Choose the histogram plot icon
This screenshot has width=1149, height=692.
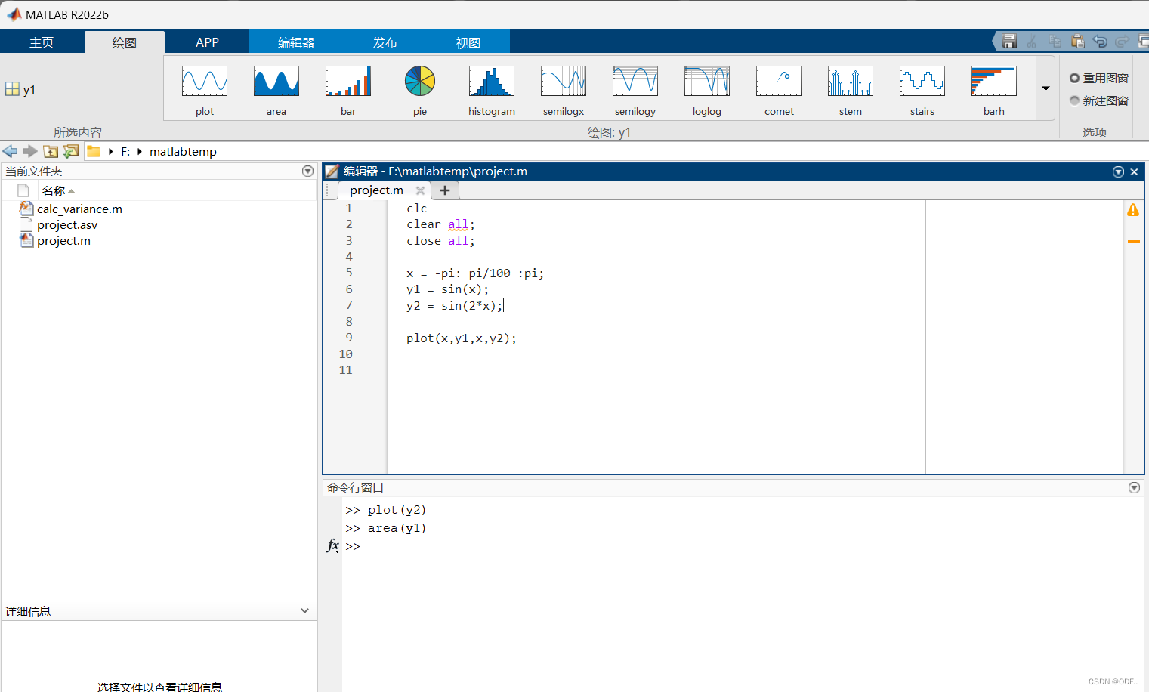tap(491, 82)
